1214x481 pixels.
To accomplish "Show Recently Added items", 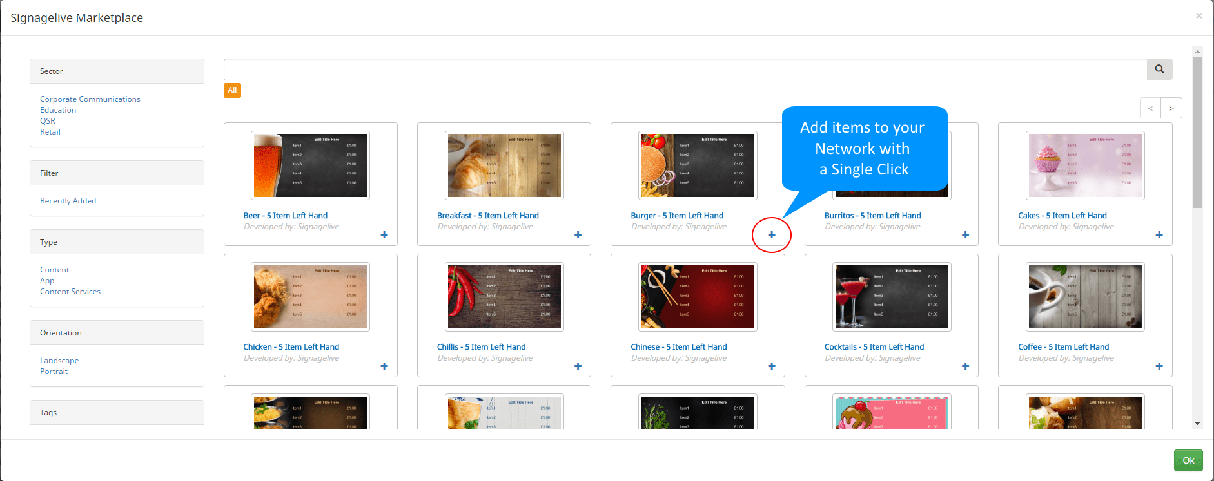I will click(x=68, y=201).
